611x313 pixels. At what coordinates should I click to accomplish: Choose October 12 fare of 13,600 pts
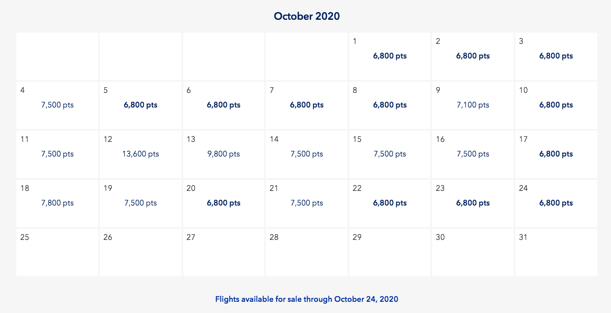coord(140,154)
